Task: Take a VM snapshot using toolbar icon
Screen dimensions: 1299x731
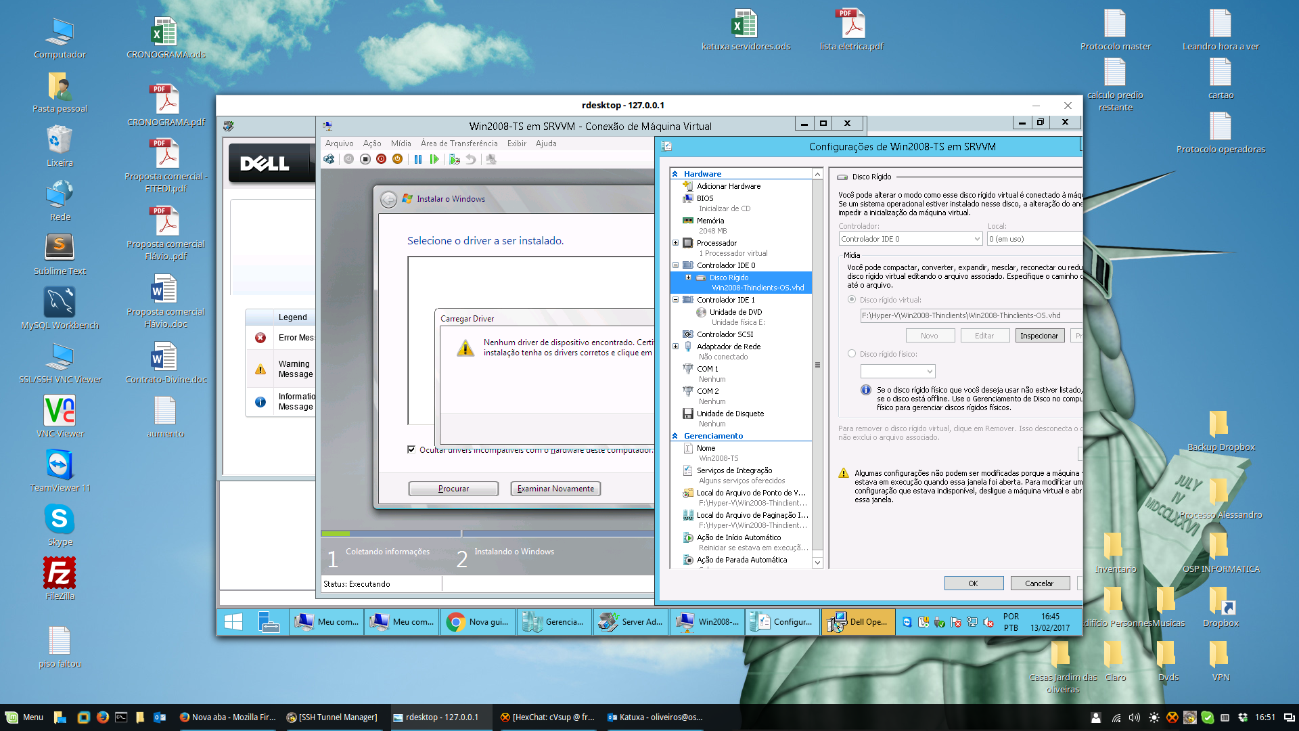Action: click(x=455, y=159)
